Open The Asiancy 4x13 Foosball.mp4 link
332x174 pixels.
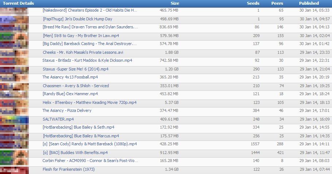[x=70, y=77]
